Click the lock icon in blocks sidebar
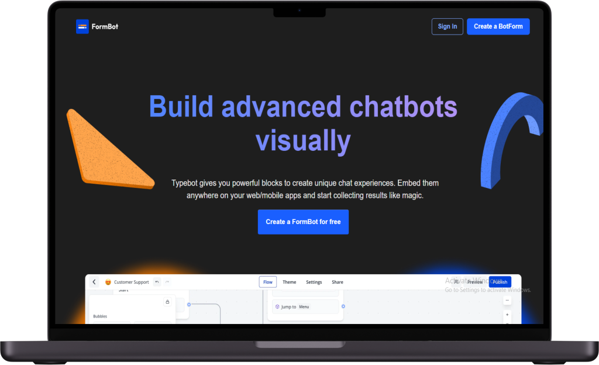Screen dimensions: 599x365 pyautogui.click(x=167, y=302)
